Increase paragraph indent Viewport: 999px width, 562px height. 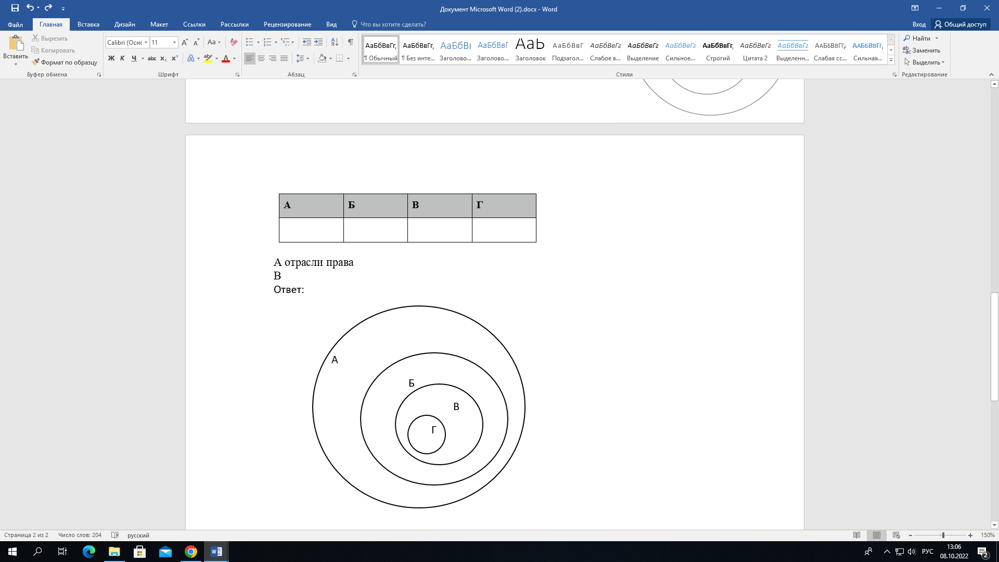click(318, 42)
